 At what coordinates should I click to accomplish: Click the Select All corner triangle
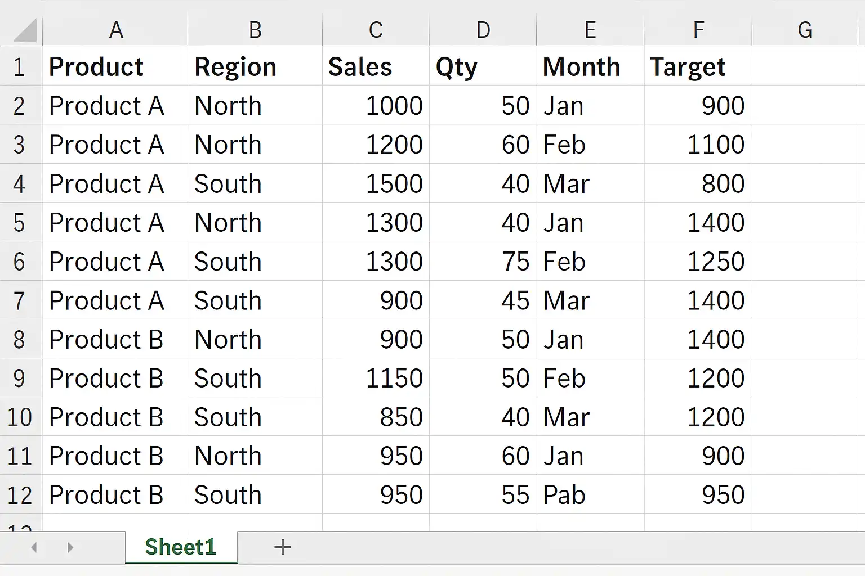(24, 30)
